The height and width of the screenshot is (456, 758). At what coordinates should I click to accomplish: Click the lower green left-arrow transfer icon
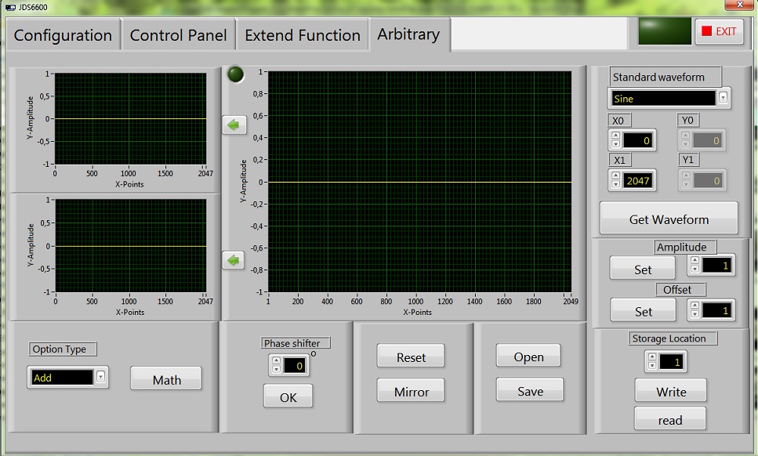234,260
